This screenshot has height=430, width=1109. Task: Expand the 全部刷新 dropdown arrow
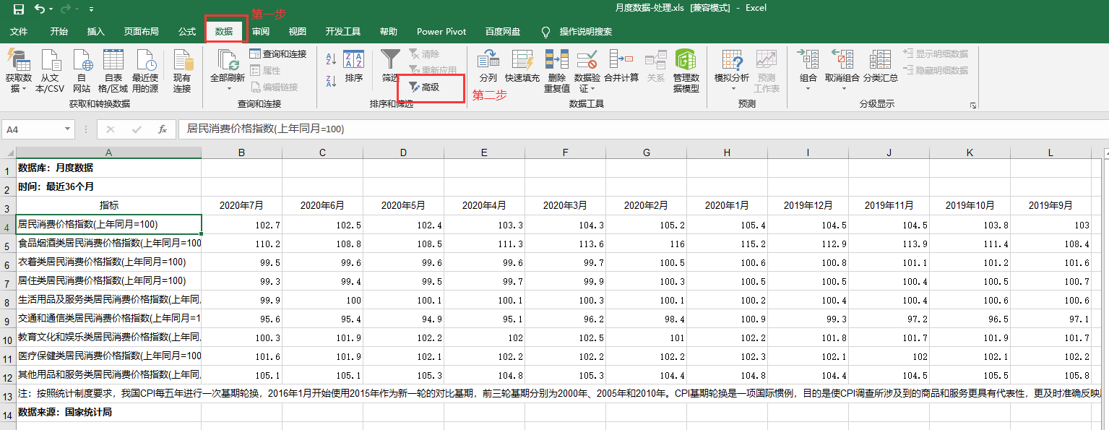coord(228,88)
